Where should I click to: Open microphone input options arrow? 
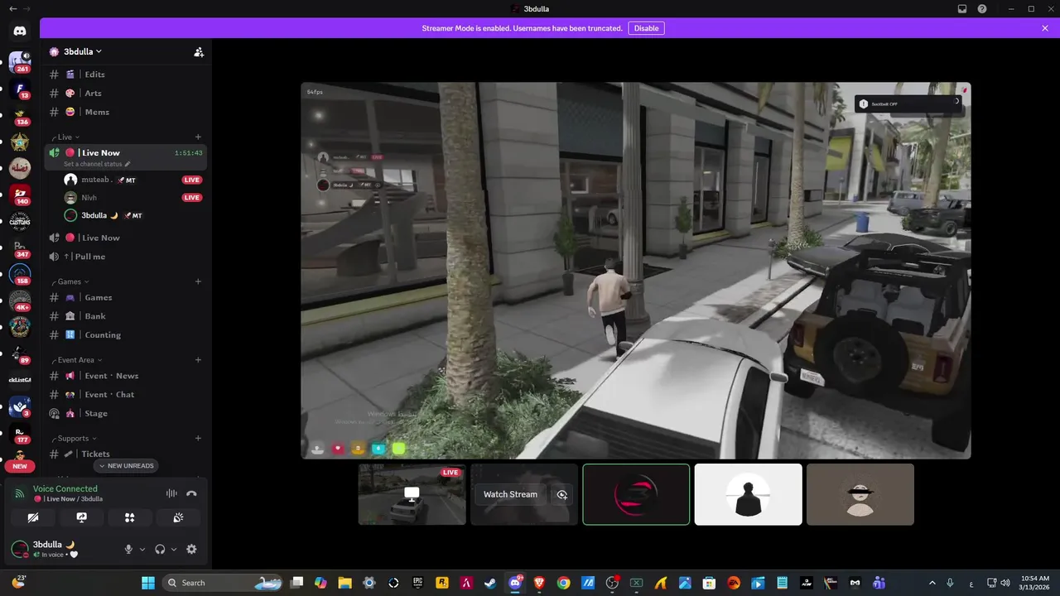(142, 549)
